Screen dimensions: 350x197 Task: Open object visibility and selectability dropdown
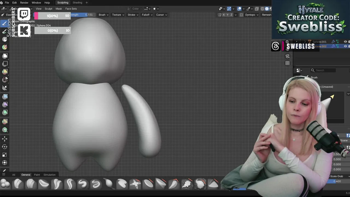(222, 9)
